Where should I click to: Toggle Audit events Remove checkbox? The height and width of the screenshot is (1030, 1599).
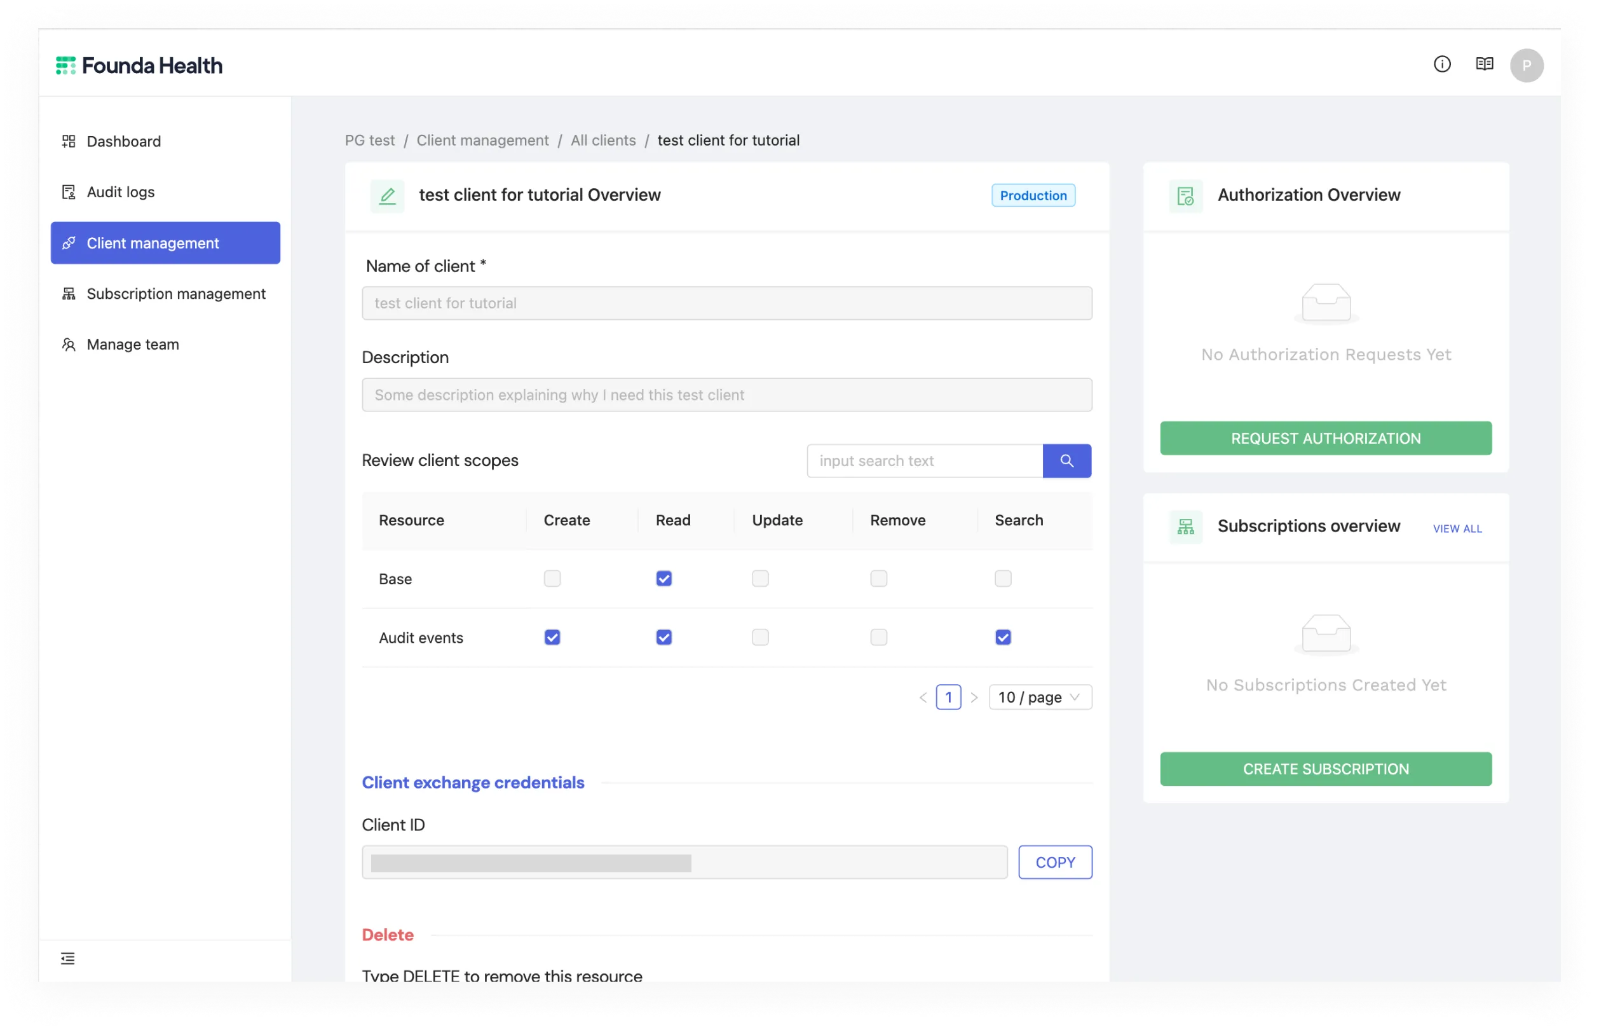(x=878, y=638)
